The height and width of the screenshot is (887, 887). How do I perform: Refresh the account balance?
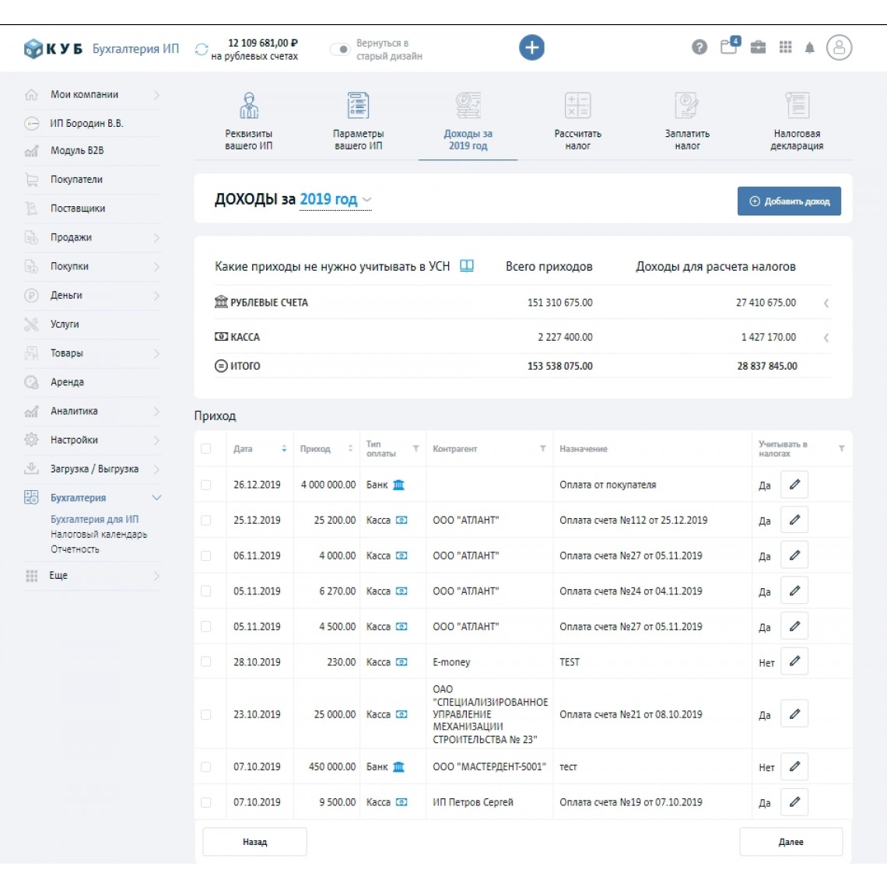[202, 49]
